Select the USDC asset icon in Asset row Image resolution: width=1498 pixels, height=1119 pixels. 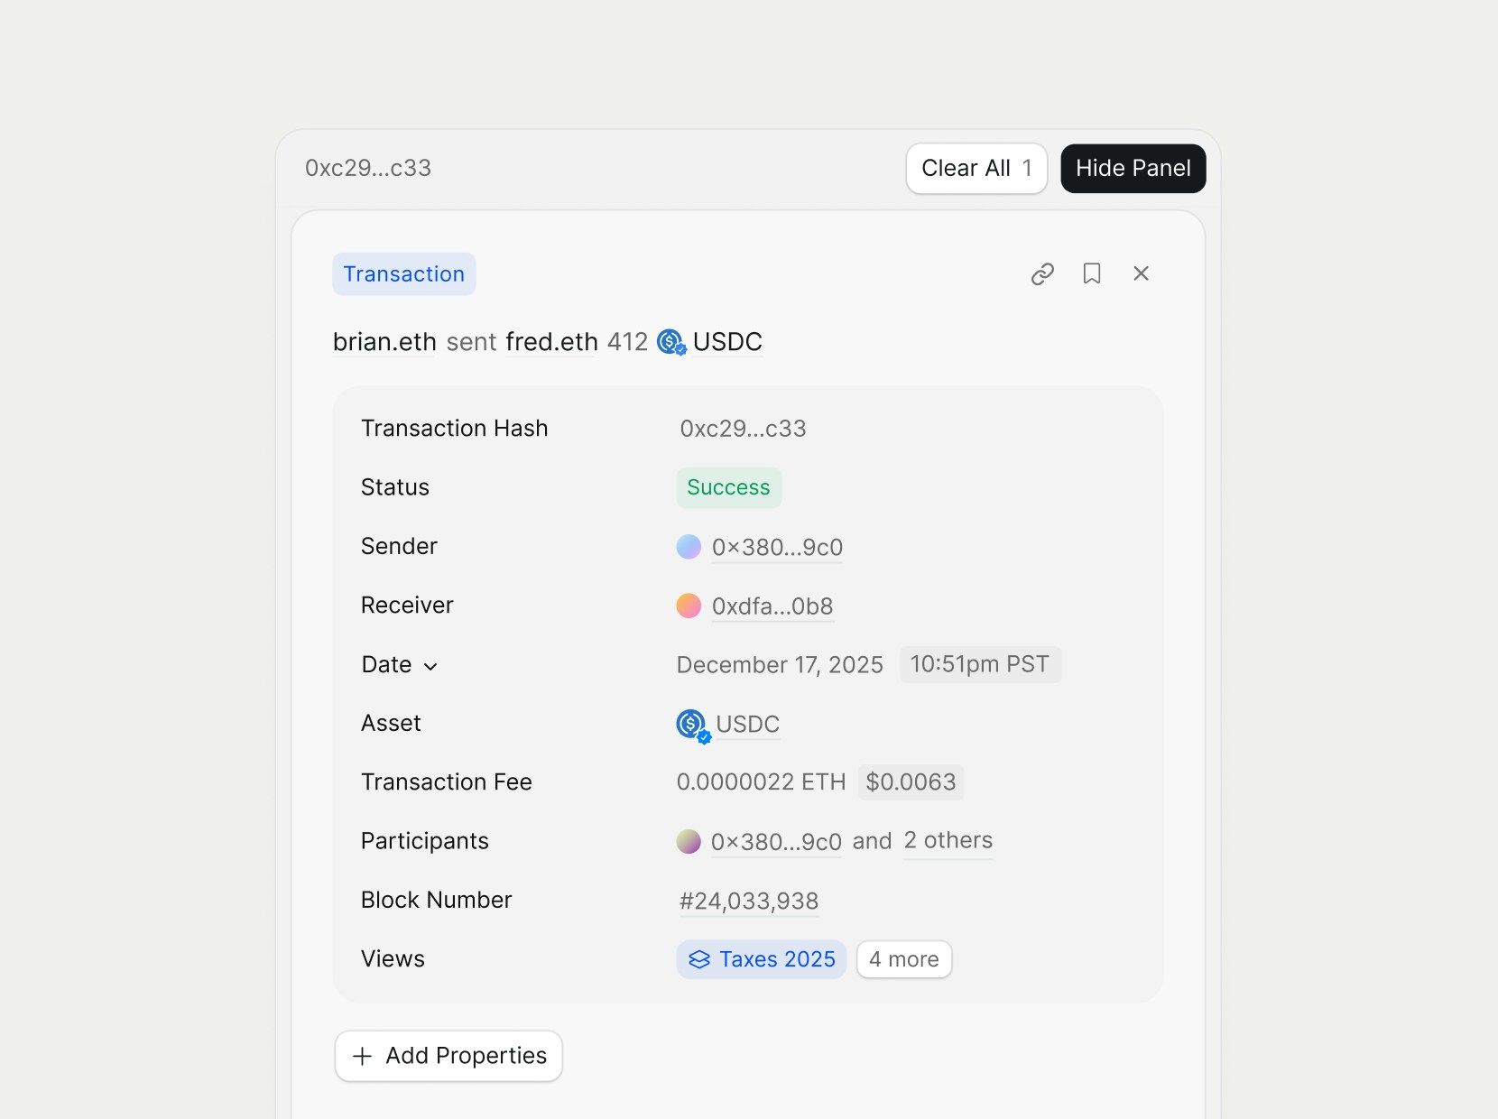pyautogui.click(x=689, y=725)
